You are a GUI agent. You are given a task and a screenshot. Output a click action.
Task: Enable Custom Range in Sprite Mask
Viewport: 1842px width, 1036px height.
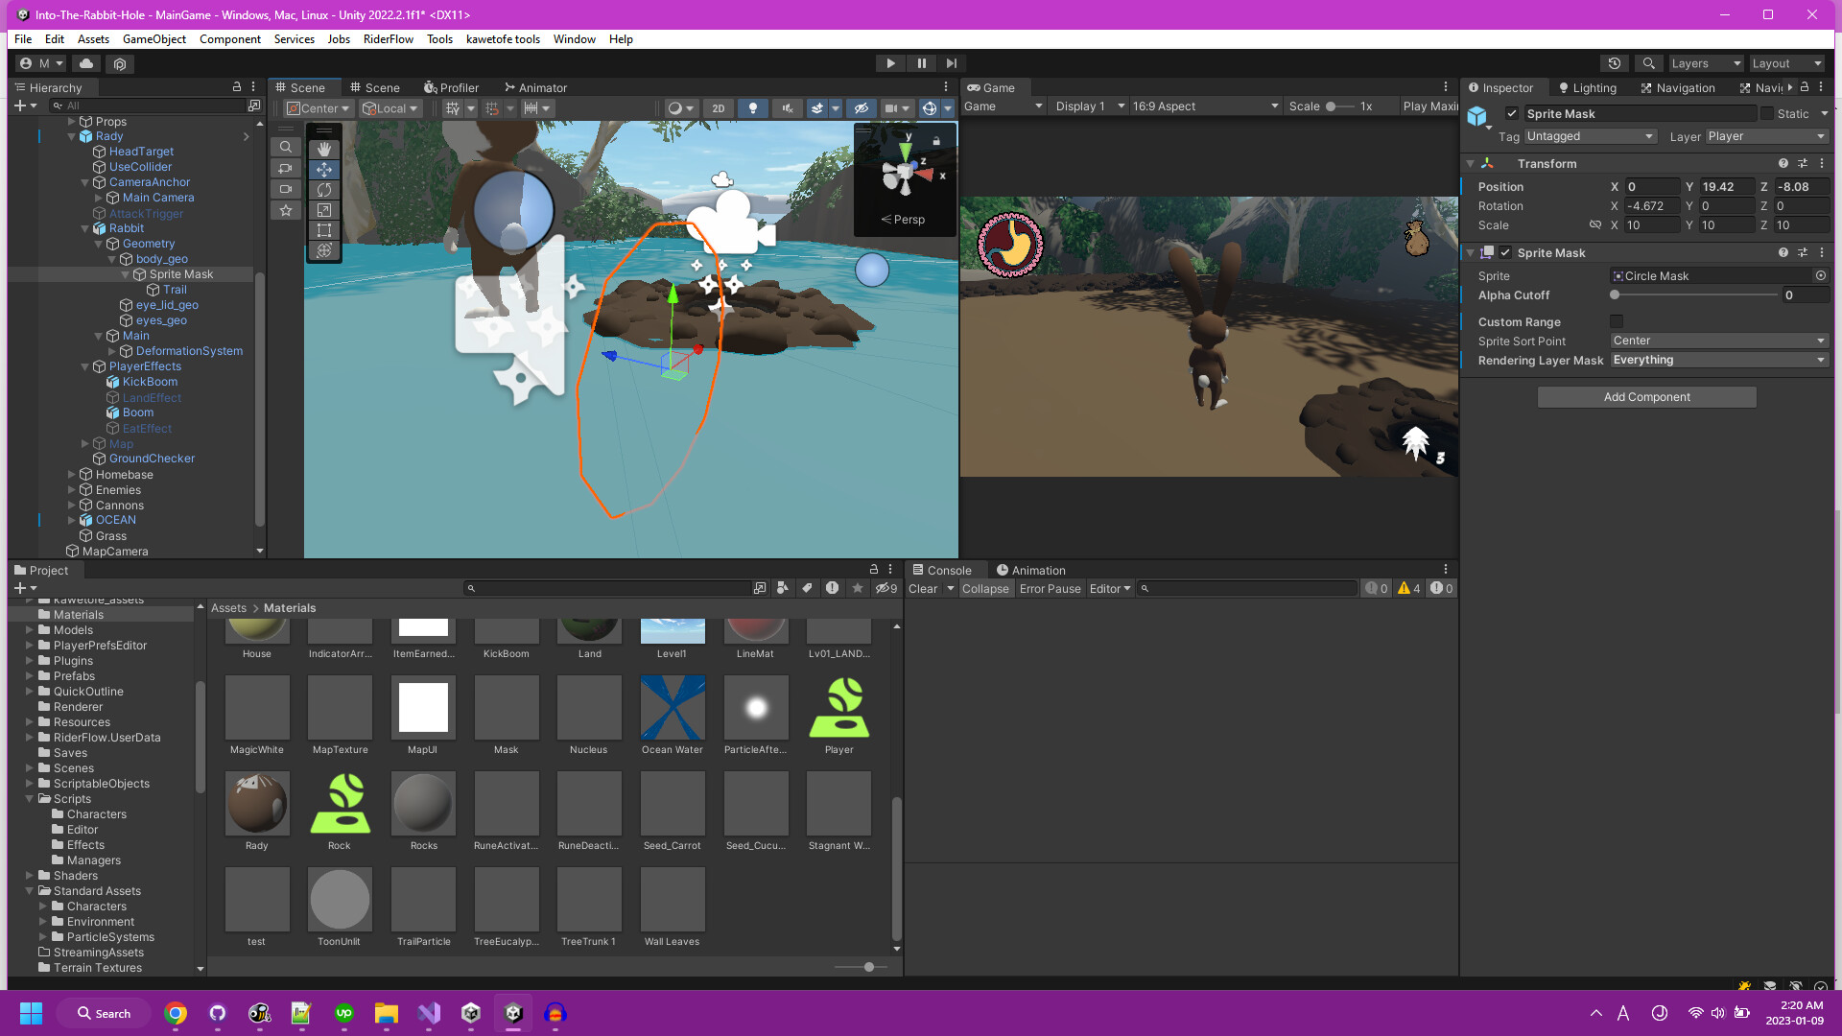[x=1618, y=321]
